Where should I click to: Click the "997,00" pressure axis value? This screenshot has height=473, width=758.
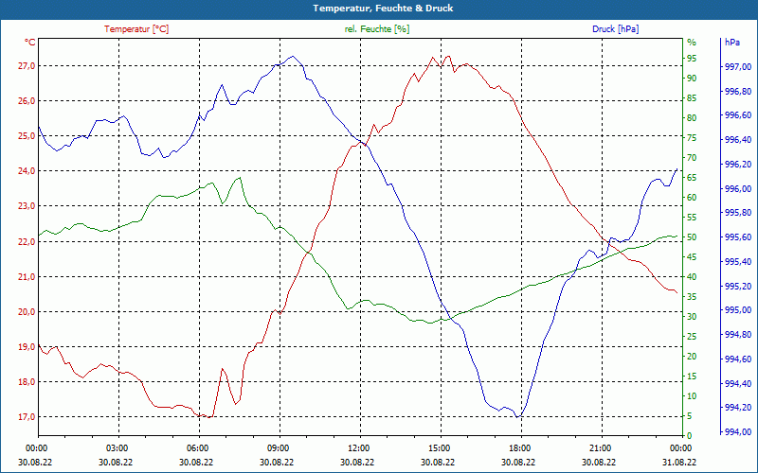[x=738, y=66]
